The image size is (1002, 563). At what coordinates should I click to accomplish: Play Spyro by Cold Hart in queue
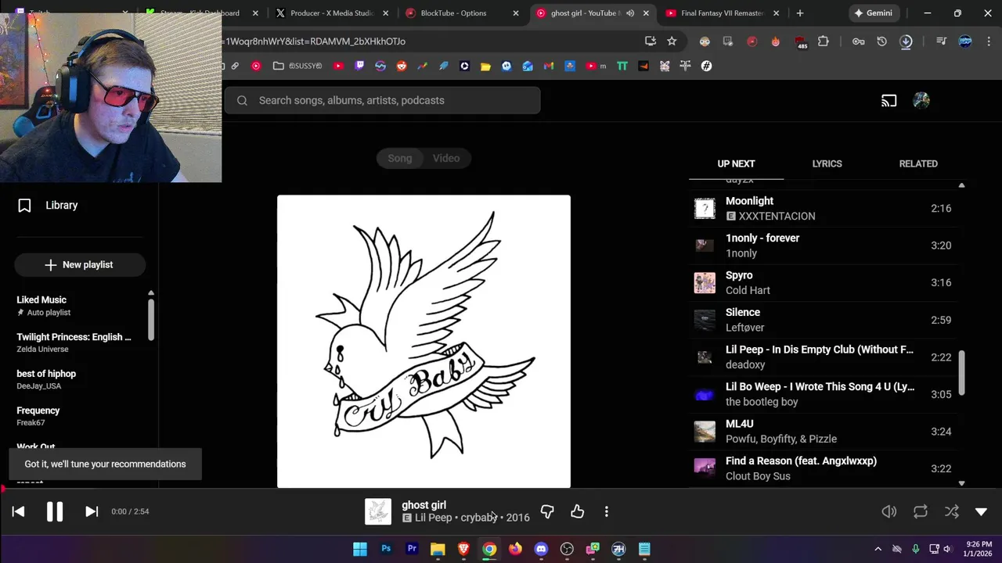pyautogui.click(x=822, y=282)
